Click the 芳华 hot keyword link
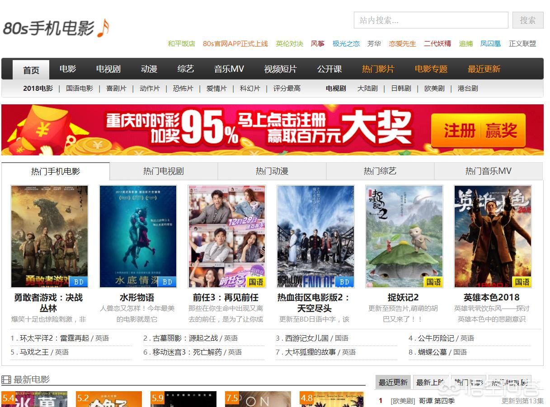The height and width of the screenshot is (407, 550). pos(374,44)
